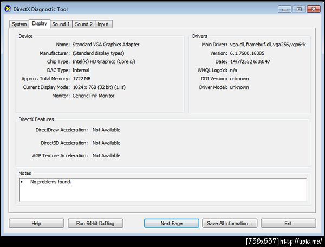Click main driver 'vga.dll,framebuf.dll,vga256,vga64k'
This screenshot has height=247, width=325.
(268, 45)
